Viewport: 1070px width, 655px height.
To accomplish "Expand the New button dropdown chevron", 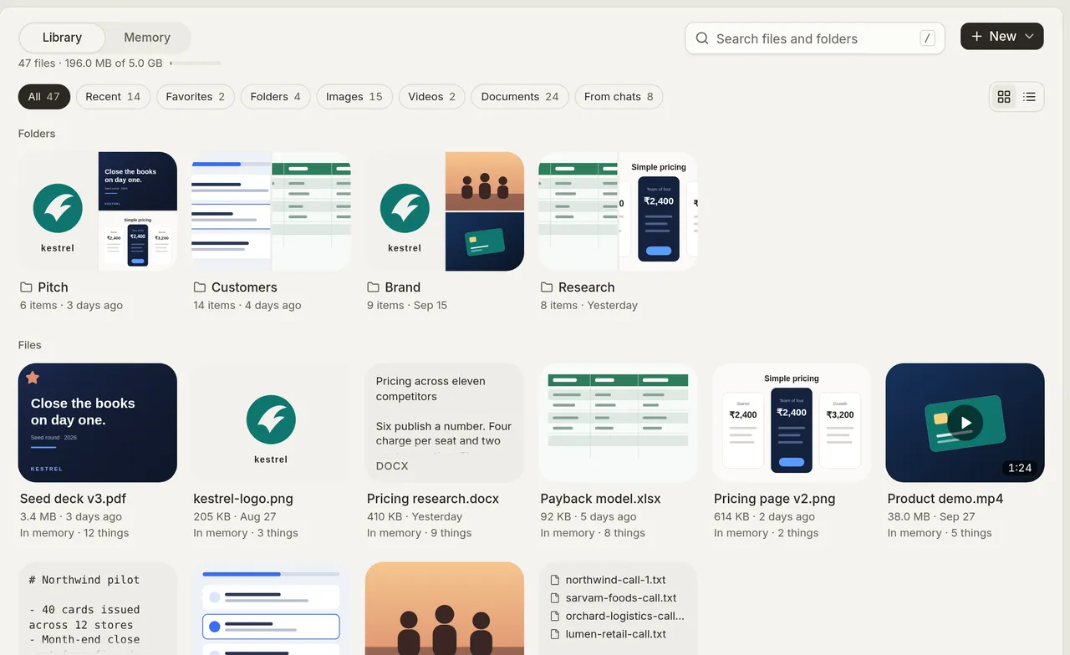I will pyautogui.click(x=1029, y=37).
